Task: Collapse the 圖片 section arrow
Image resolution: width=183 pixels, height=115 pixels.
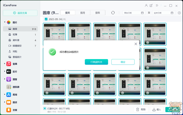Action: point(5,22)
